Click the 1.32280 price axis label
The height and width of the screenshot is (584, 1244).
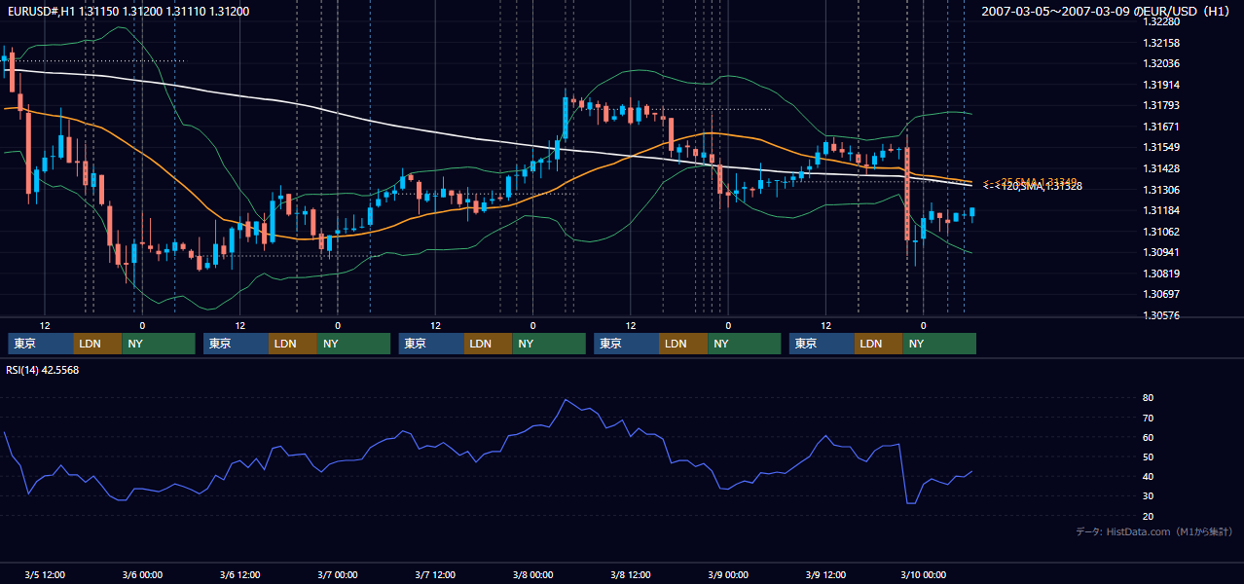coord(1161,21)
